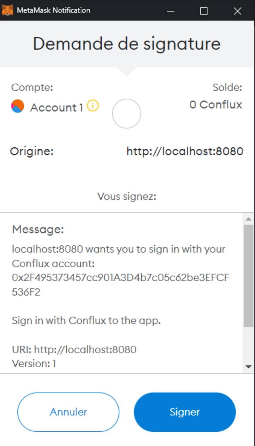This screenshot has width=255, height=446.
Task: Minimize the MetaMask Notification window
Action: 171,11
